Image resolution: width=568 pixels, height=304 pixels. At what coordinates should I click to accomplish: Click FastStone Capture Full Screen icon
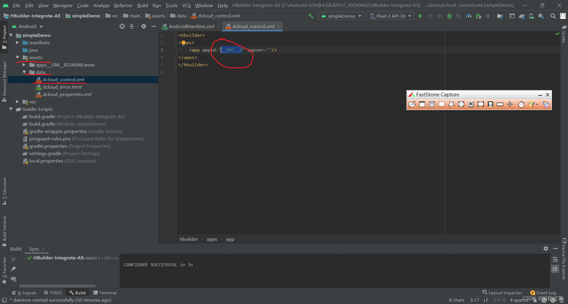coord(461,104)
